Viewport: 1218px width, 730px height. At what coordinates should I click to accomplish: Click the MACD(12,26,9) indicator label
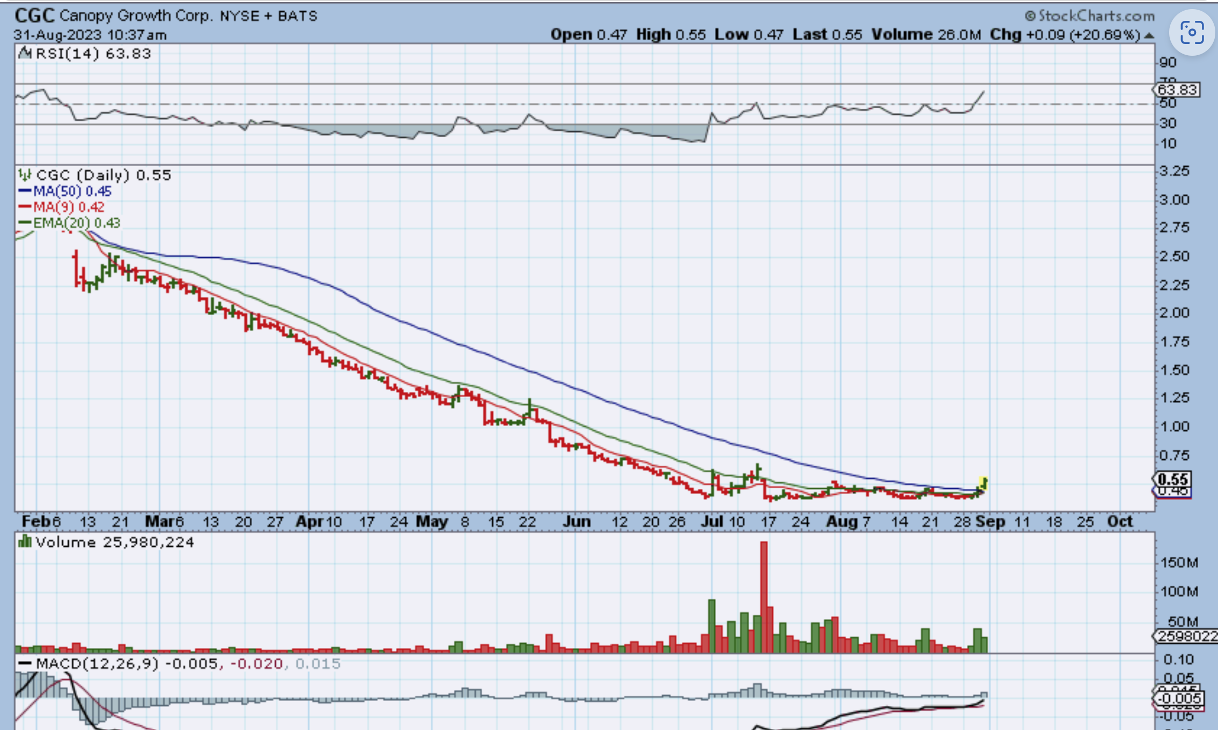(x=97, y=664)
